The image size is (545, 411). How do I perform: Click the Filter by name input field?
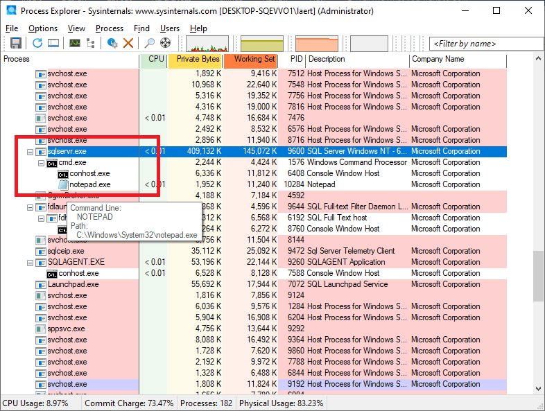click(487, 44)
